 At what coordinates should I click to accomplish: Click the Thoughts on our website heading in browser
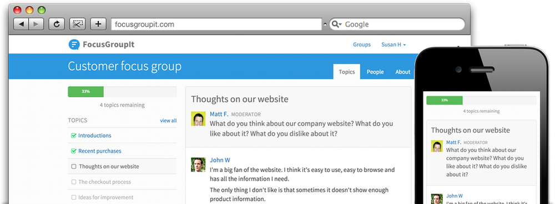coord(240,99)
